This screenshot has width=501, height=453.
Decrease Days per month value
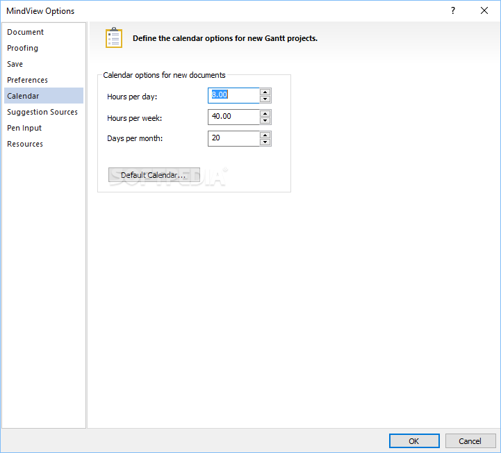[265, 142]
